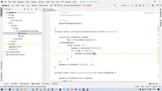Open the Build menu

(x=48, y=2)
